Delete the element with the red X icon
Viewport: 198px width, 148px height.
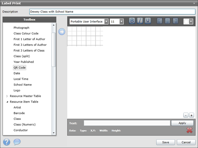point(190,130)
